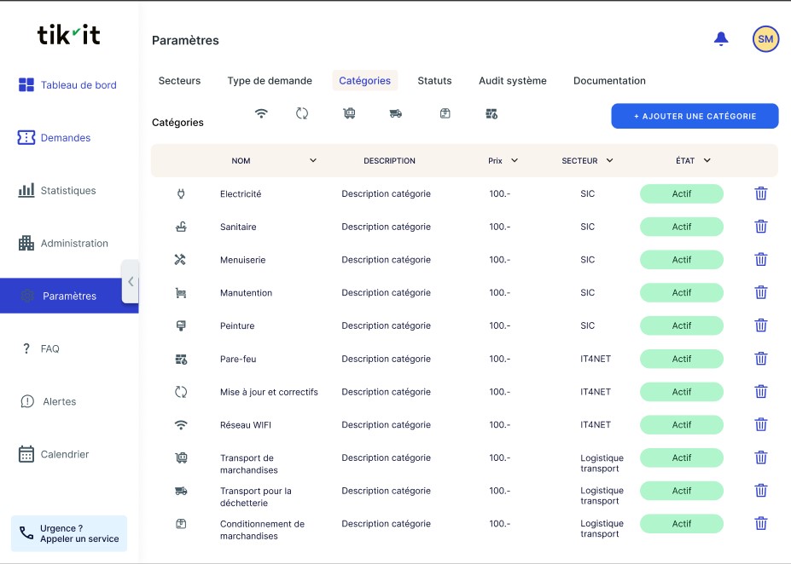The height and width of the screenshot is (564, 791).
Task: Click trash icon for Peinture row
Action: pos(761,325)
